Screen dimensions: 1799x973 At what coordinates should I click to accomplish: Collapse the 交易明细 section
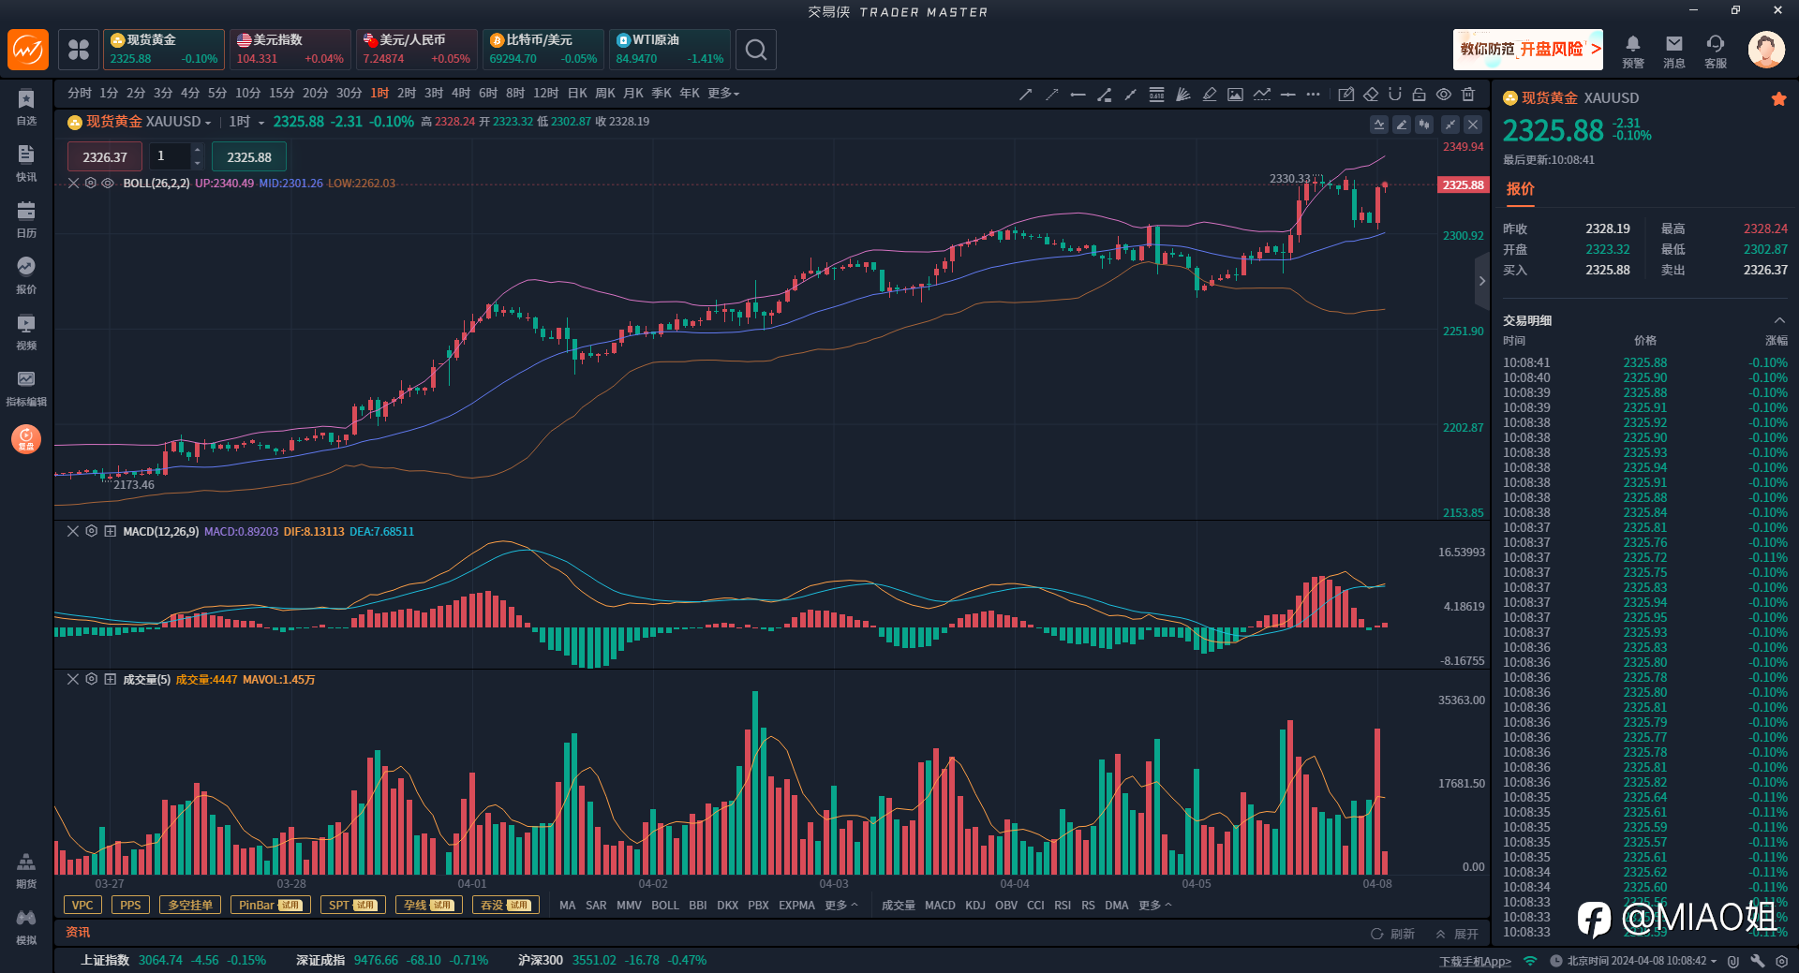pos(1778,320)
